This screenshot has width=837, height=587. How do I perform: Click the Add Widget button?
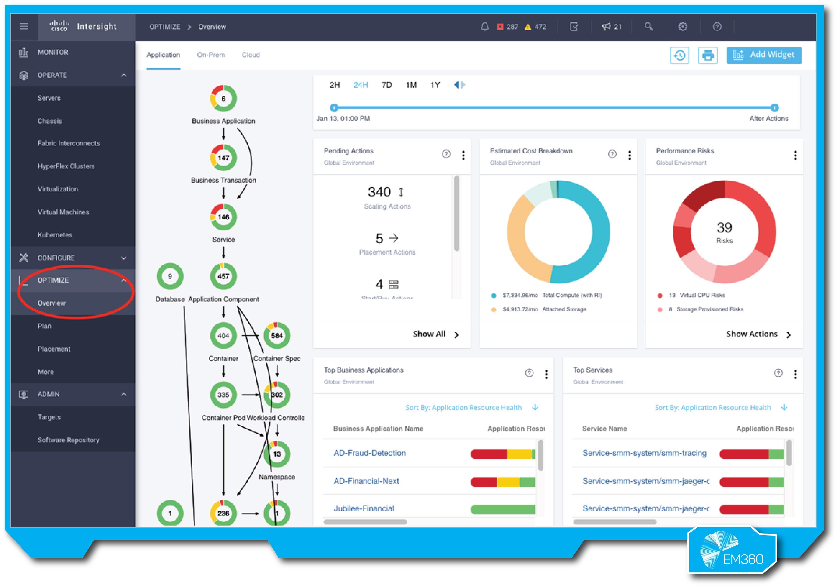click(763, 55)
